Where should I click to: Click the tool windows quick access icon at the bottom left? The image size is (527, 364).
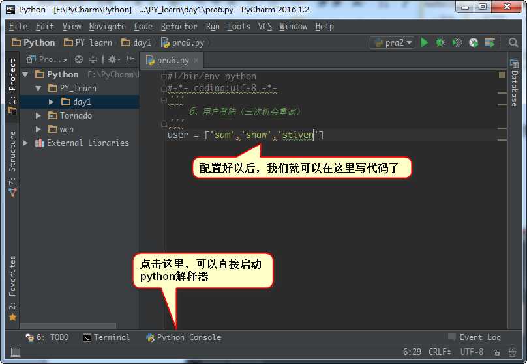pyautogui.click(x=16, y=352)
